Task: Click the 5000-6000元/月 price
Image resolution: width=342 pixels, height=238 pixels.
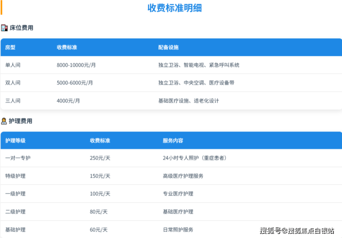Action: coord(74,83)
